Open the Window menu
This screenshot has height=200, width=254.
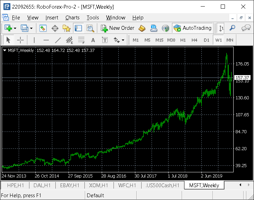[116, 18]
